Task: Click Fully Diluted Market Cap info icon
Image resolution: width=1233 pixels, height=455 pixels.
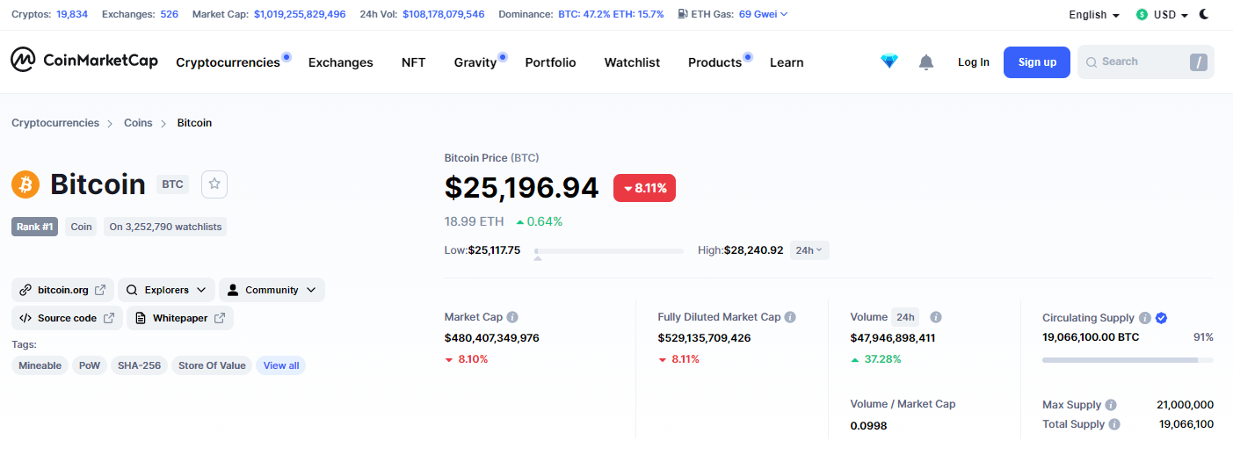Action: tap(790, 317)
